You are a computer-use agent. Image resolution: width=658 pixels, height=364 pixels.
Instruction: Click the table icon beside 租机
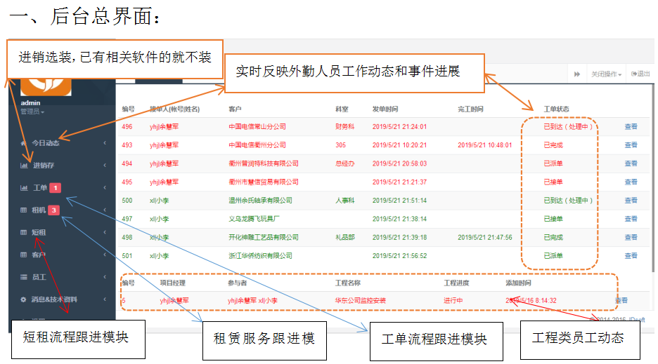(23, 210)
